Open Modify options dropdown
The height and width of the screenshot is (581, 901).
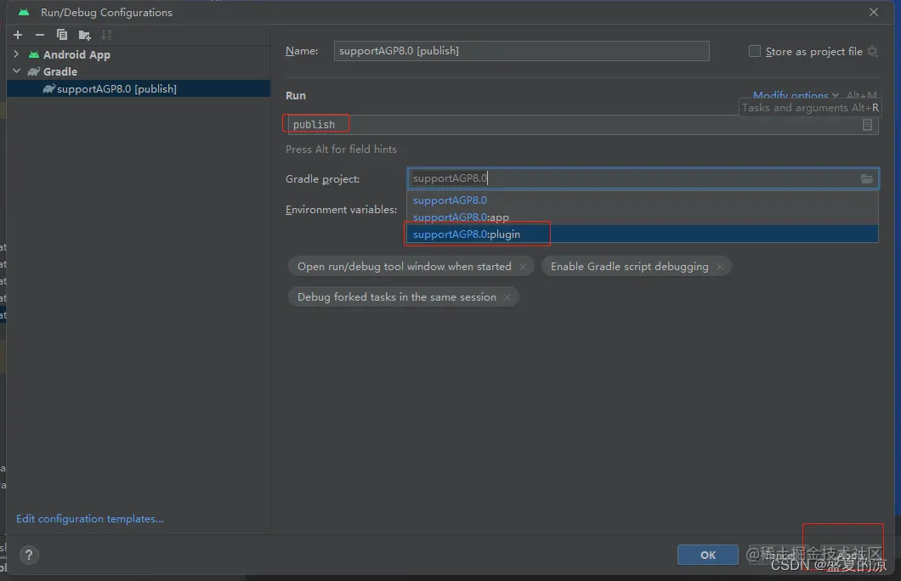point(796,95)
